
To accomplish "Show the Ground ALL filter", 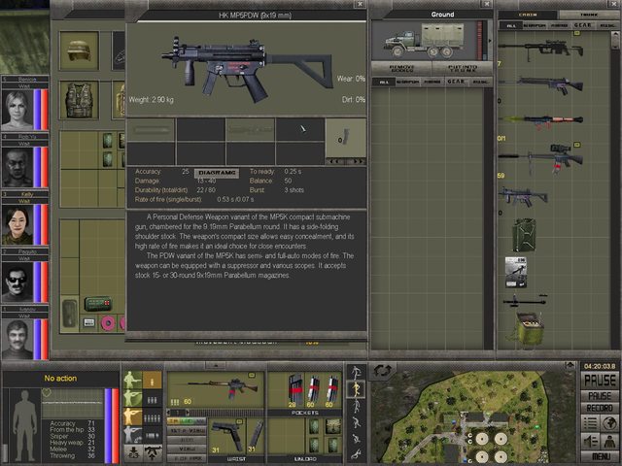I will (x=384, y=82).
